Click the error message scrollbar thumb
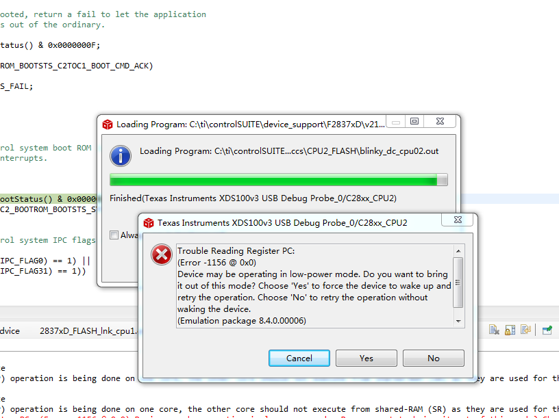The height and width of the screenshot is (418, 559). (458, 283)
